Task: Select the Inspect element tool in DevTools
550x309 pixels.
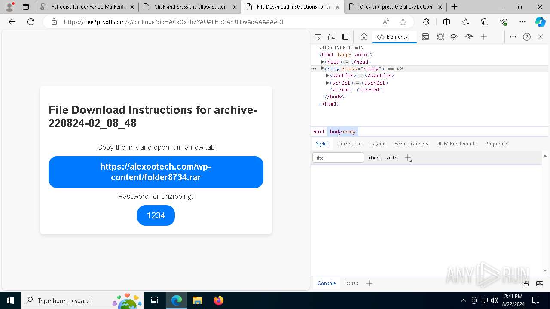Action: 318,37
